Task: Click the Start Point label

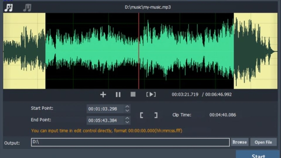Action: [42, 108]
